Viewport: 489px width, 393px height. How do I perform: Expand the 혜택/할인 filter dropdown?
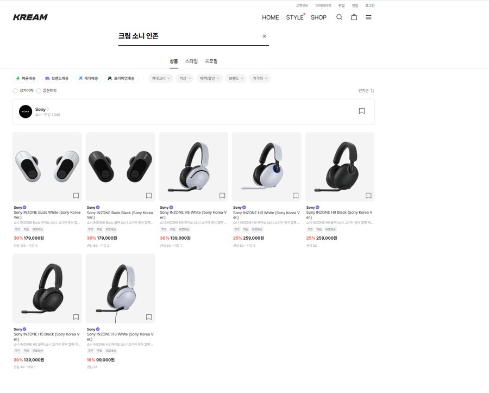coord(210,78)
